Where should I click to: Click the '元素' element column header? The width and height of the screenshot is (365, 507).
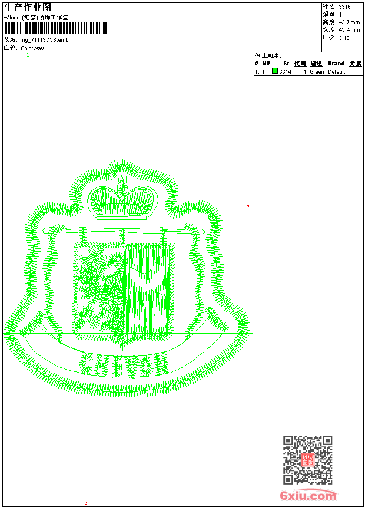point(356,64)
